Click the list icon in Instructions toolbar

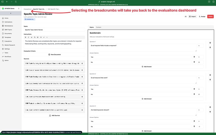click(41, 37)
